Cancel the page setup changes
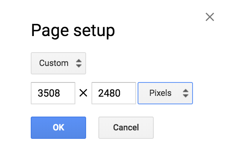 click(126, 128)
